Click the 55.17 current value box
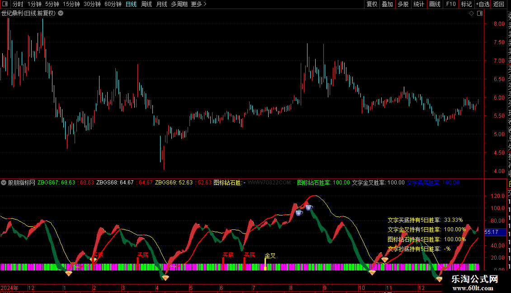 tap(495, 232)
